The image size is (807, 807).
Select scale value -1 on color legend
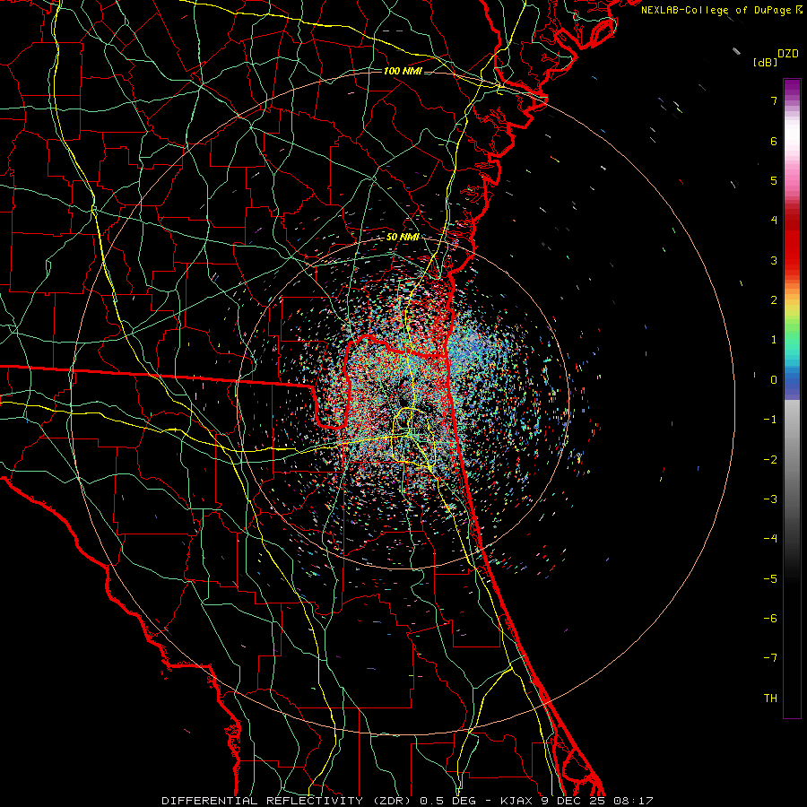point(770,420)
